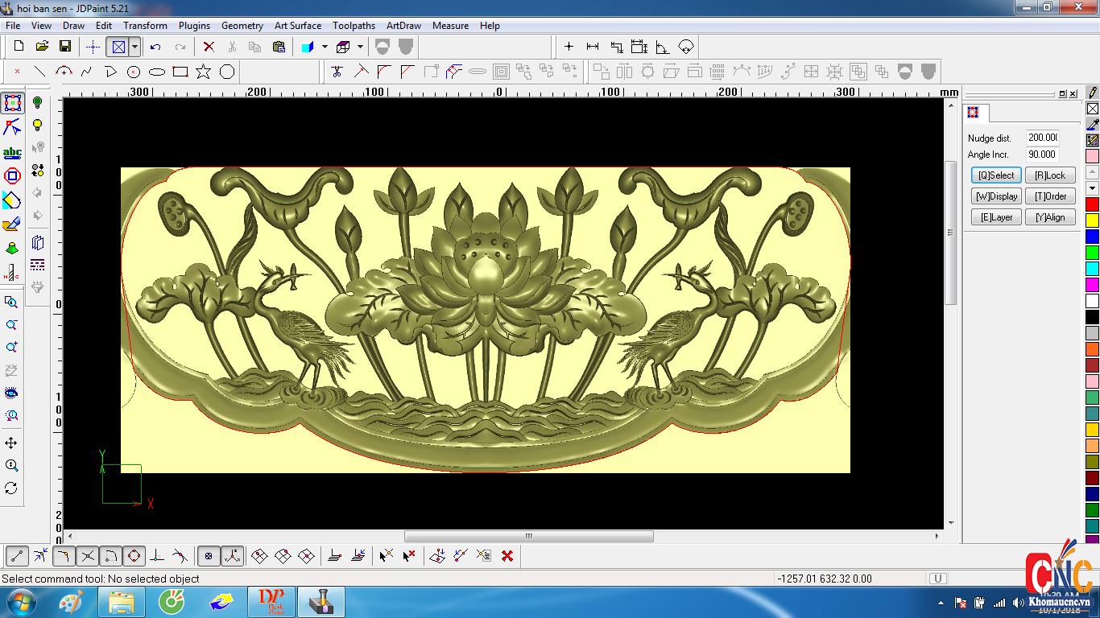Toggle the quadrant point snap button
1100x618 pixels.
tap(134, 555)
